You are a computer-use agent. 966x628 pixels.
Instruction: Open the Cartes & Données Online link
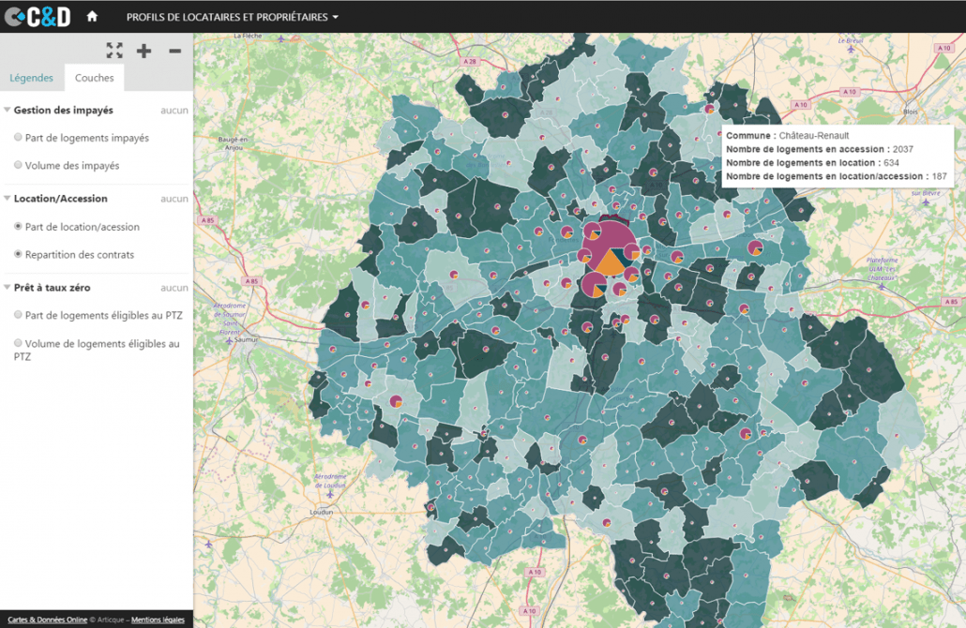pos(48,620)
